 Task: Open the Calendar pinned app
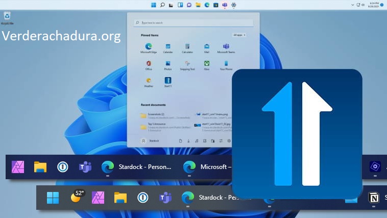pos(168,48)
